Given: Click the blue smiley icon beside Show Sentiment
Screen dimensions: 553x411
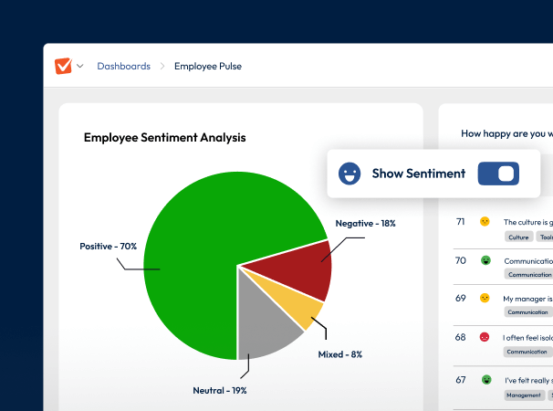Looking at the screenshot, I should click(x=349, y=173).
